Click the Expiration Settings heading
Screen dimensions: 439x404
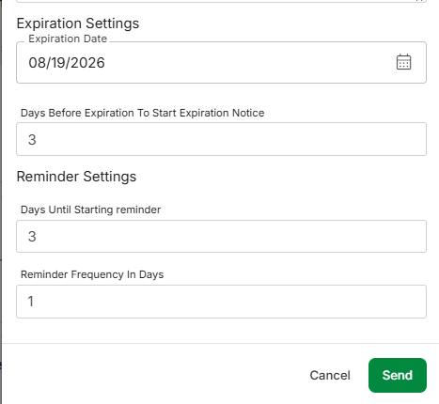click(x=78, y=23)
